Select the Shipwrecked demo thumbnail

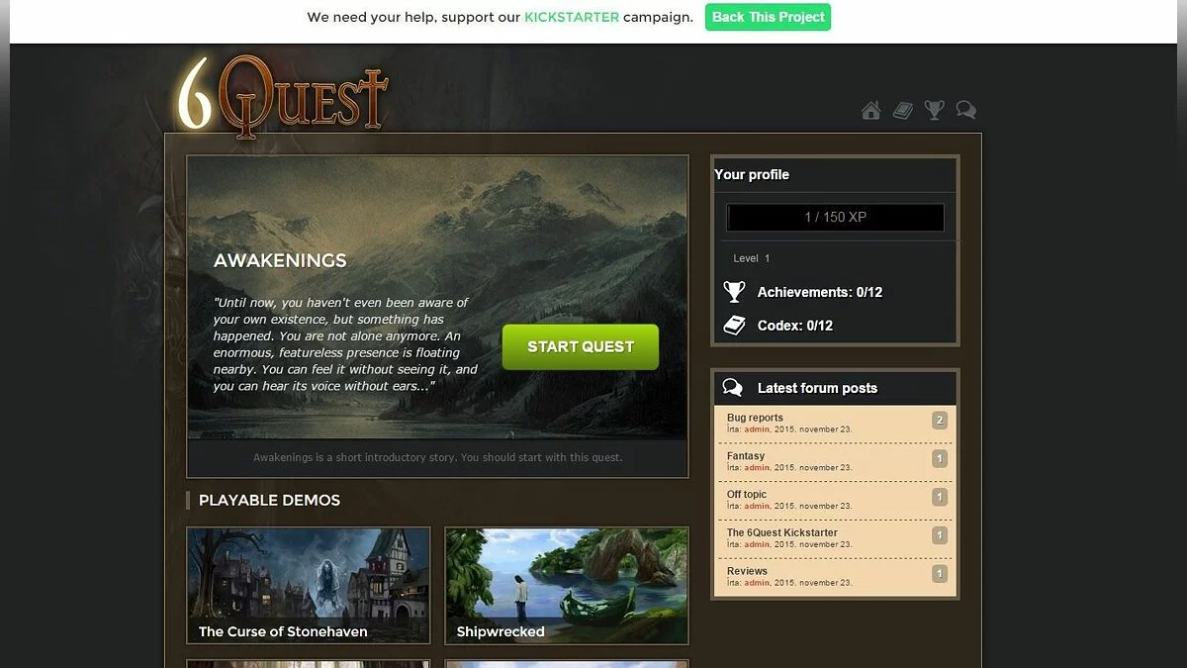pos(567,586)
